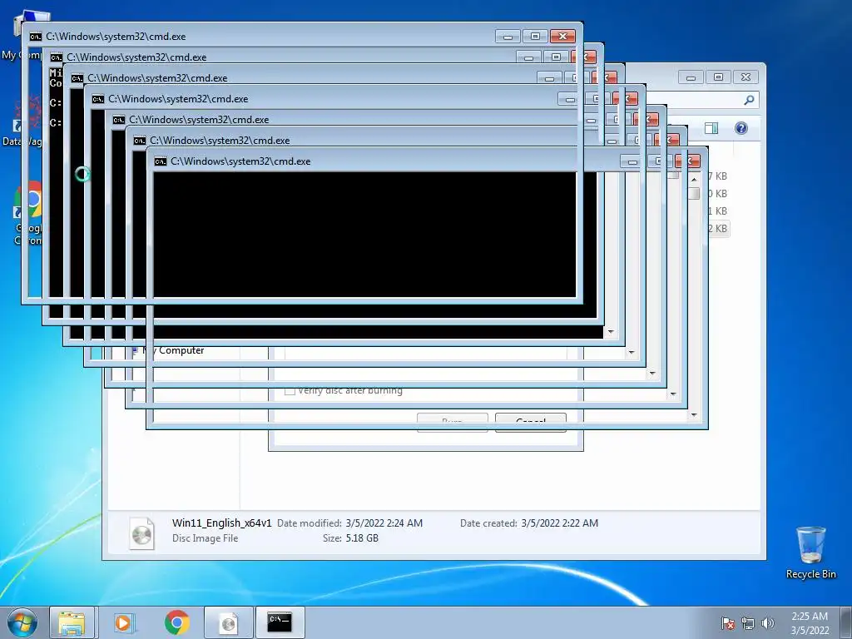
Task: Click the 'Disc Image File' type label
Action: pos(205,538)
